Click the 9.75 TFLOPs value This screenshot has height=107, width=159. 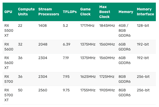click(66, 90)
